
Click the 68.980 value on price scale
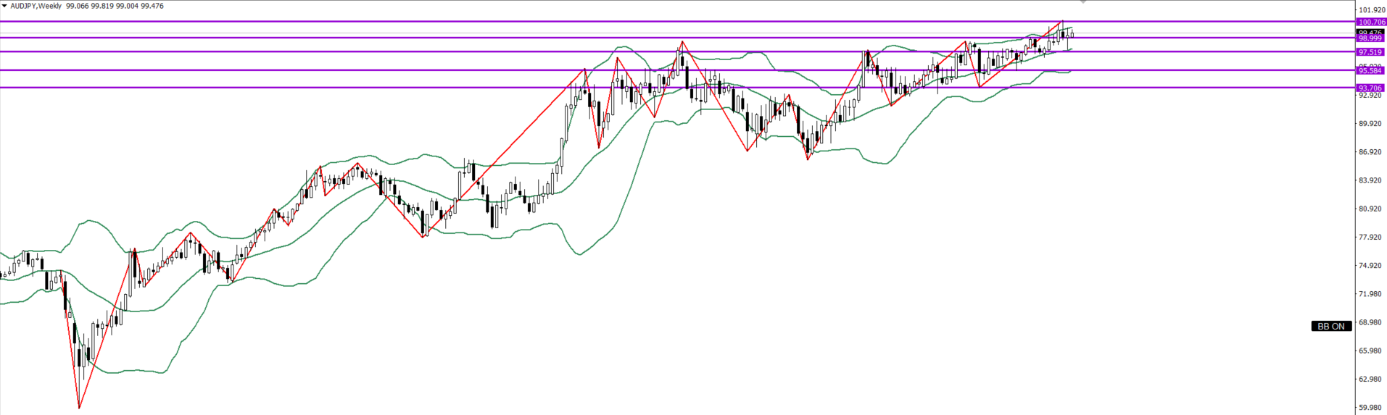pyautogui.click(x=1371, y=322)
